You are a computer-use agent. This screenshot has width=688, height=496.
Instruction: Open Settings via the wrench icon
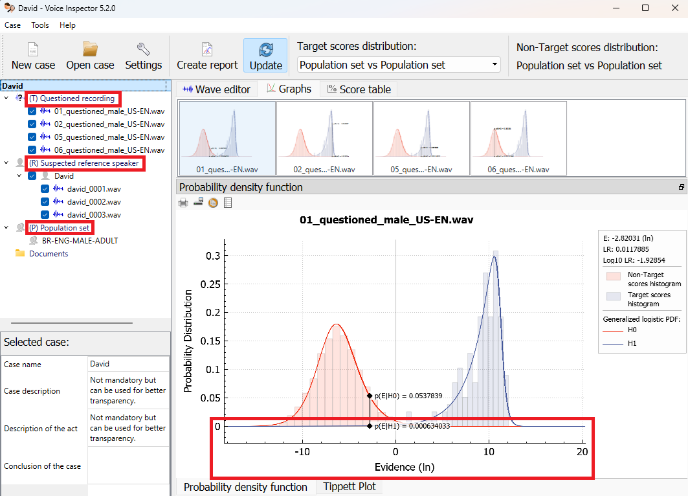(x=144, y=49)
